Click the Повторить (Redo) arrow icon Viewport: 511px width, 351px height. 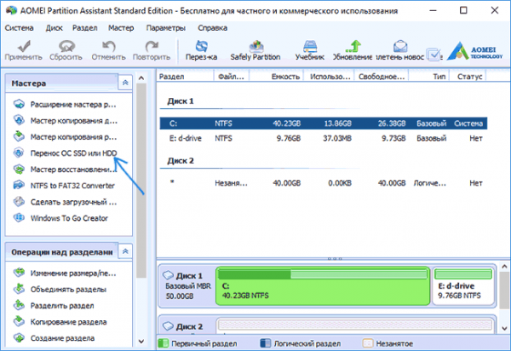click(x=152, y=46)
